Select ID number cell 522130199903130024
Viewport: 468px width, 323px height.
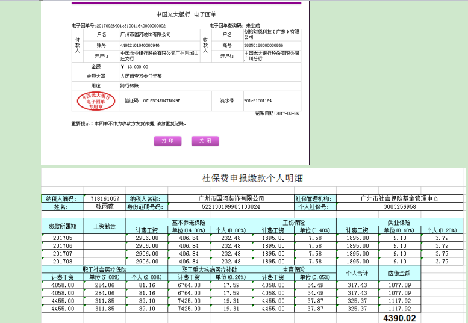click(x=231, y=206)
